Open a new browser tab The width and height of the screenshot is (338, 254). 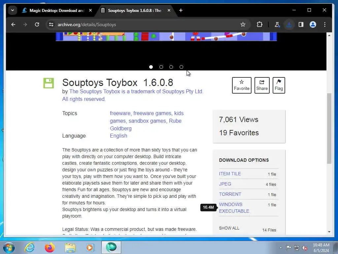181,10
